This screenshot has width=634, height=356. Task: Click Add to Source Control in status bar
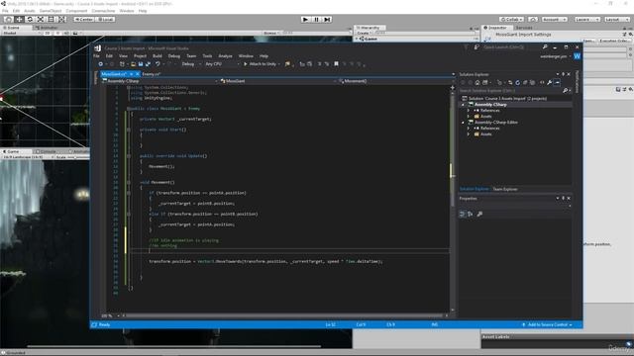(x=548, y=324)
